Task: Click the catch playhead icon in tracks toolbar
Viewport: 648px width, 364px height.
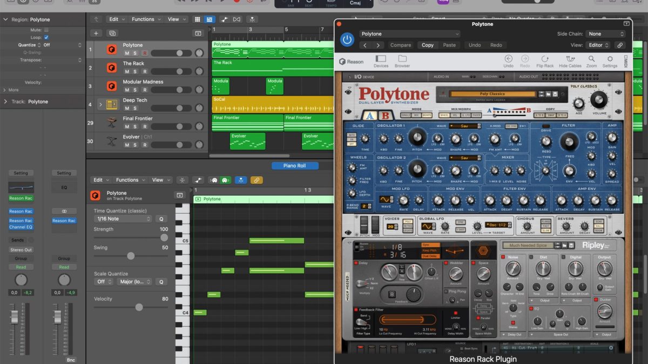Action: point(252,19)
